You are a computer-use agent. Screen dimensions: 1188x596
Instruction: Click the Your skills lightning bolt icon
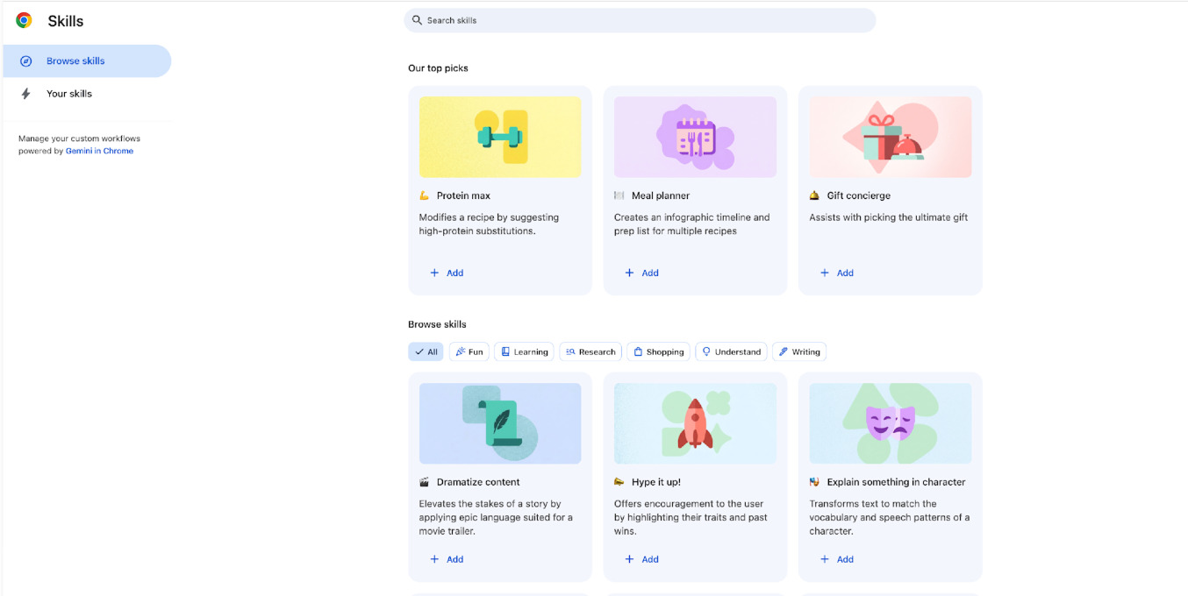point(26,94)
